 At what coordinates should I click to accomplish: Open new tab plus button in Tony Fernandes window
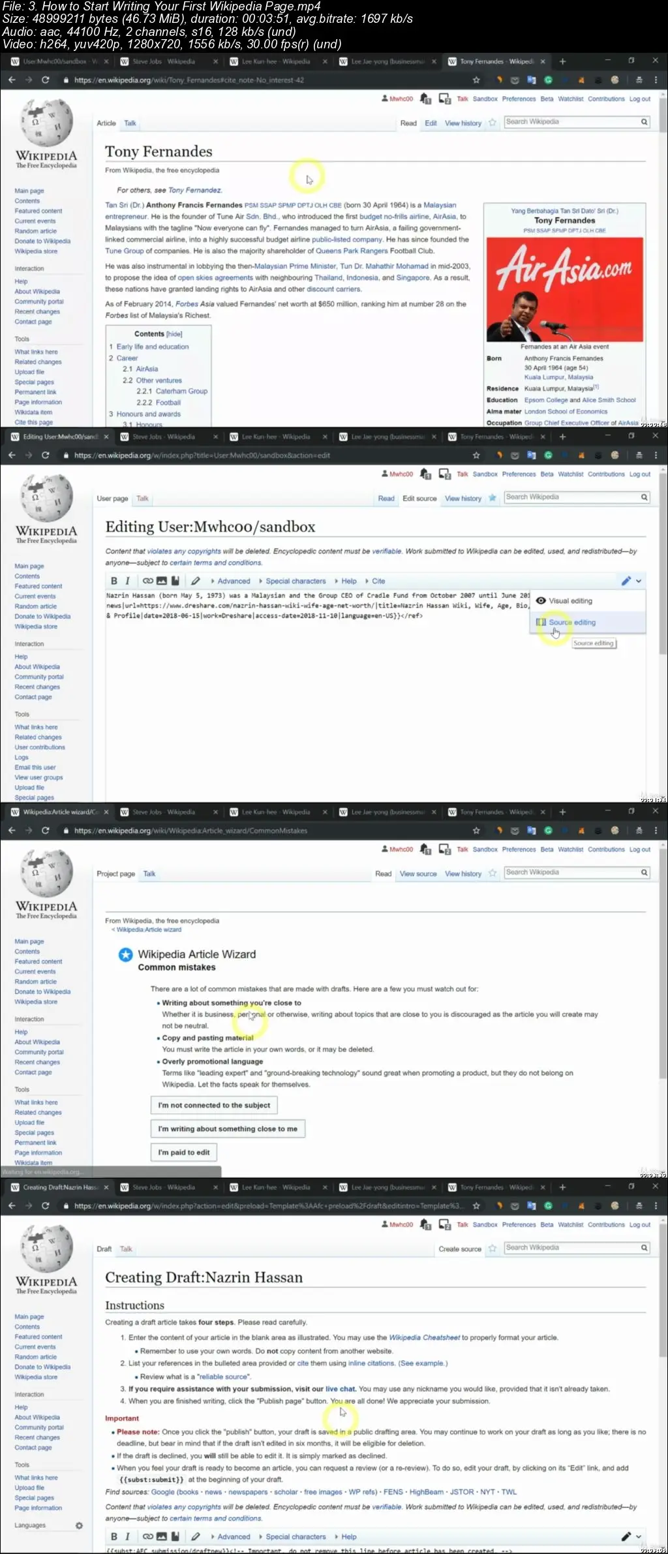point(562,61)
